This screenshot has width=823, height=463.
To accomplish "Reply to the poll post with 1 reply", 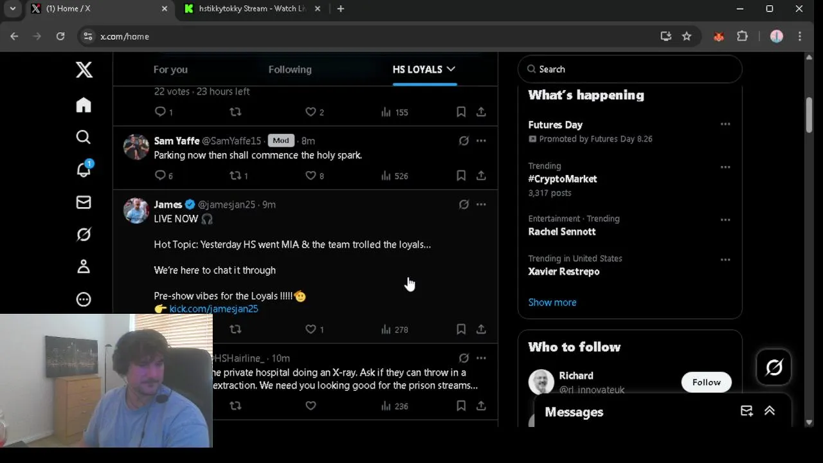I will (x=161, y=112).
